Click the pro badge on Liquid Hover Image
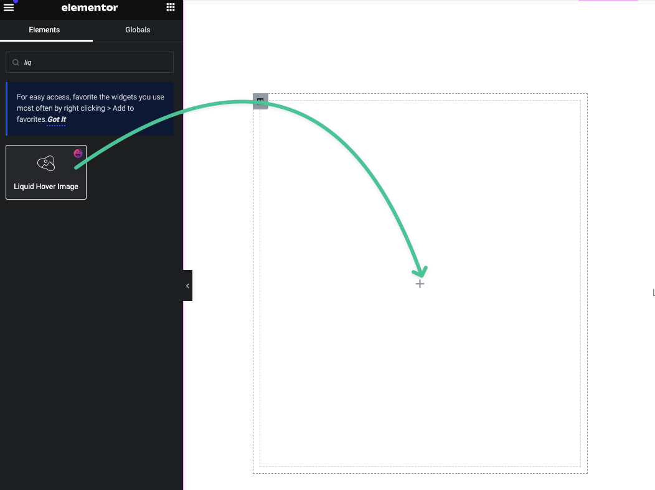This screenshot has height=490, width=655. (x=78, y=154)
